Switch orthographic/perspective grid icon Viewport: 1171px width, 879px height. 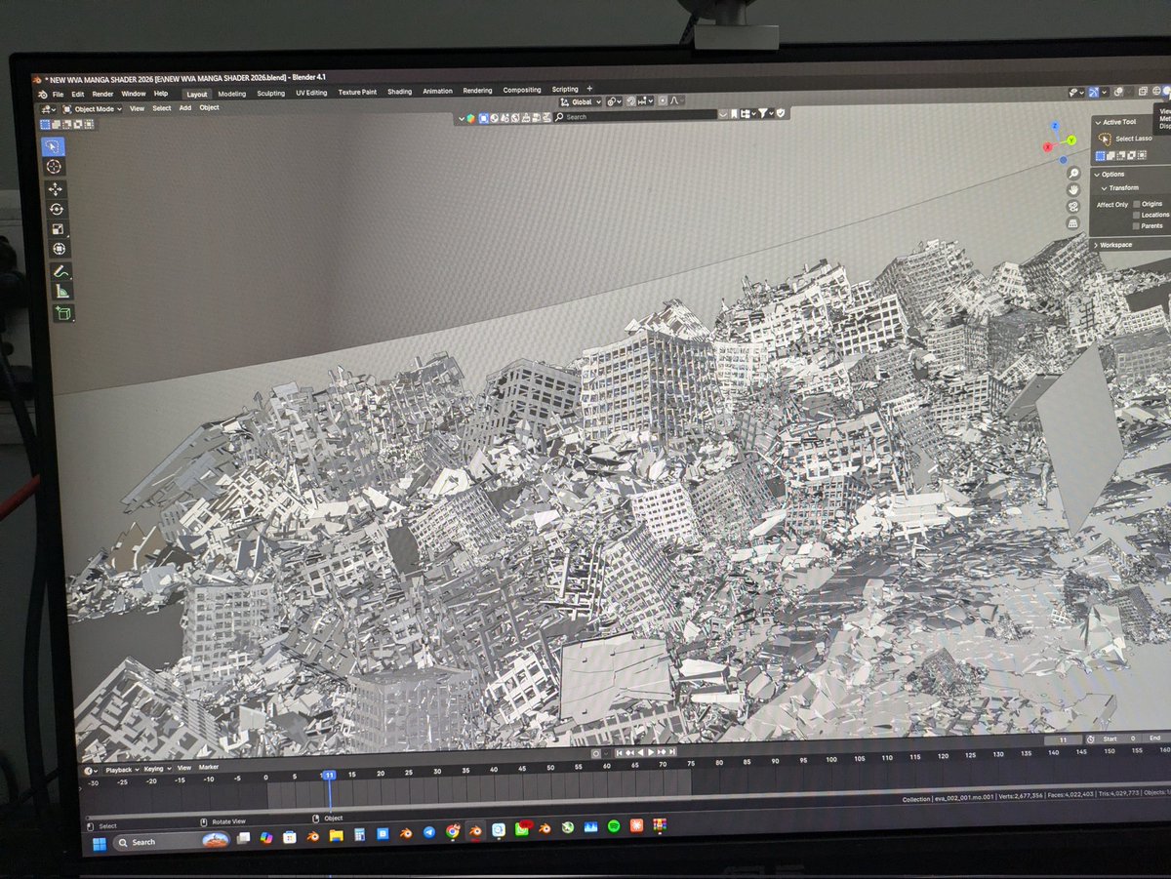1072,223
